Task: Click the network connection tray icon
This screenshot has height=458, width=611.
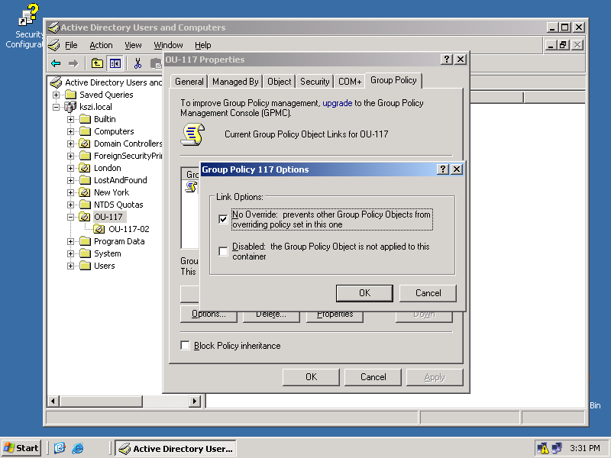Action: [557, 448]
